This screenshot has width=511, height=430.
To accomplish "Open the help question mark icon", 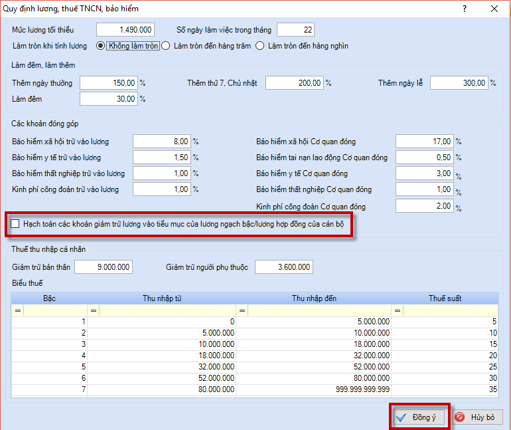I will 465,9.
